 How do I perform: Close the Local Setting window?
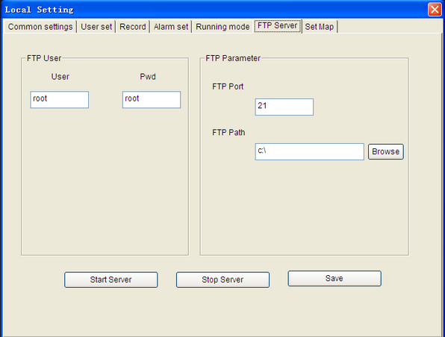coord(435,10)
